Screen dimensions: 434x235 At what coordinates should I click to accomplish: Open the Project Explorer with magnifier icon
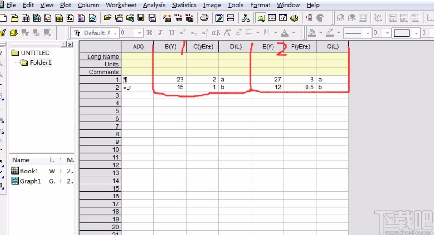coord(261,18)
